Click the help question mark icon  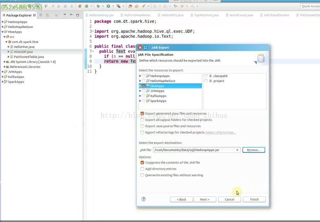(x=143, y=199)
